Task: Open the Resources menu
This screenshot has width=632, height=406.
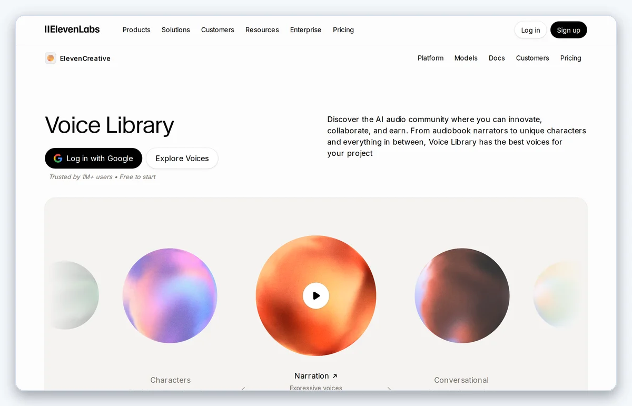Action: tap(262, 30)
